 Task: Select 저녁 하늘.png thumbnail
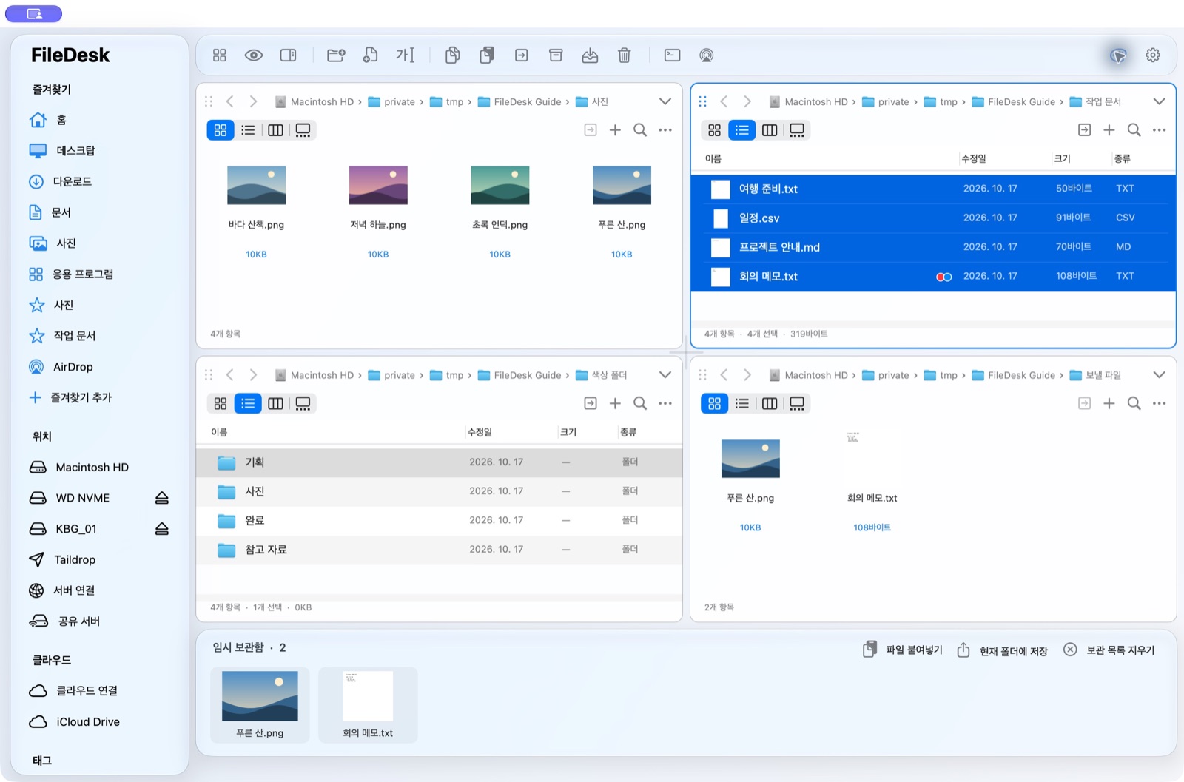click(x=378, y=186)
